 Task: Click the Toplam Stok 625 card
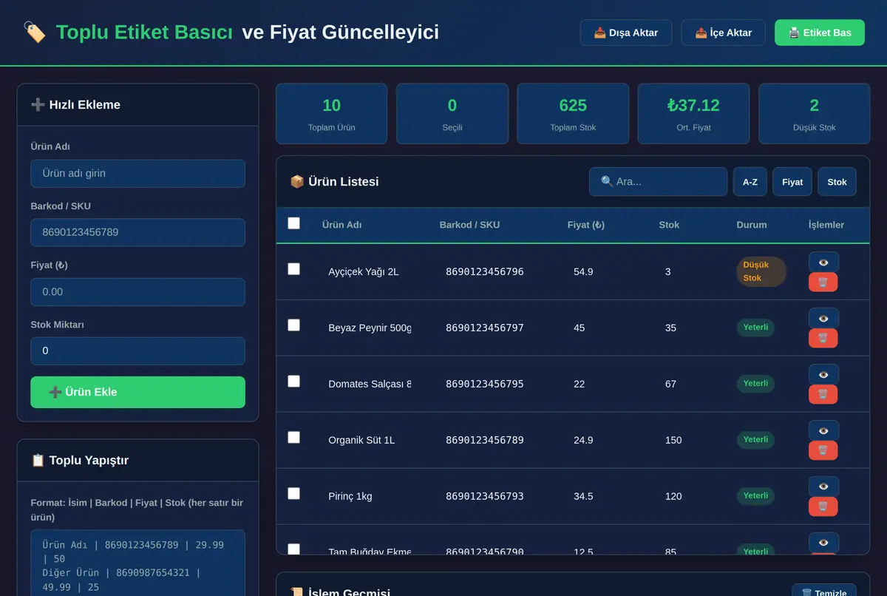pyautogui.click(x=573, y=113)
